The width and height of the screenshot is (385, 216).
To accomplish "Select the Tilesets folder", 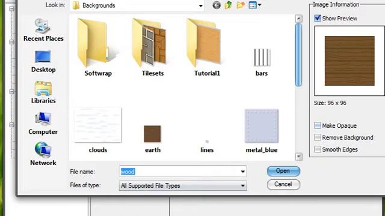I will pyautogui.click(x=152, y=47).
